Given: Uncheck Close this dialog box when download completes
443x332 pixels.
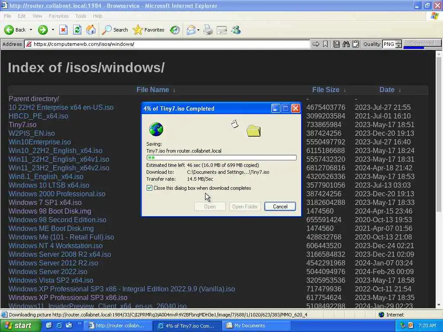Looking at the screenshot, I should [149, 188].
